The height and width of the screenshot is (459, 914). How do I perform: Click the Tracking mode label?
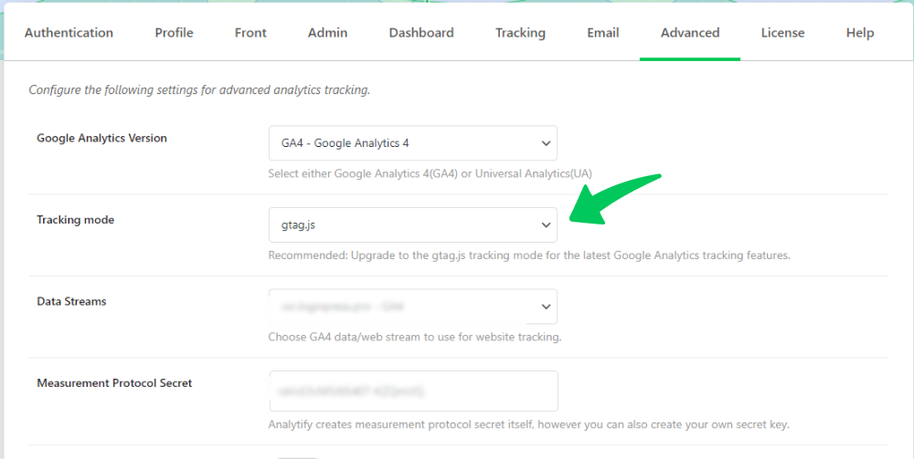75,220
